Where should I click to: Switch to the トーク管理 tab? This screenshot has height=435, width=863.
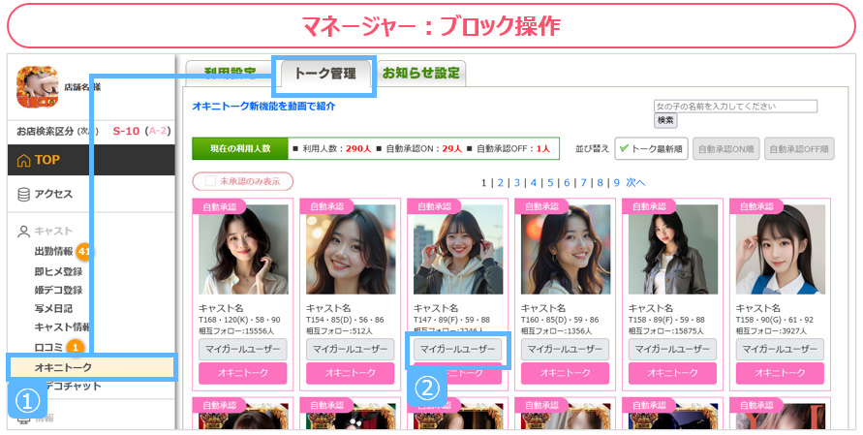click(324, 74)
